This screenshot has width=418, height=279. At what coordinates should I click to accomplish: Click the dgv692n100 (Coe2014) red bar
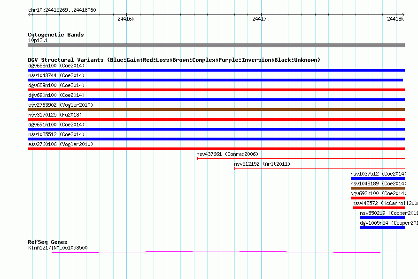[x=378, y=198]
